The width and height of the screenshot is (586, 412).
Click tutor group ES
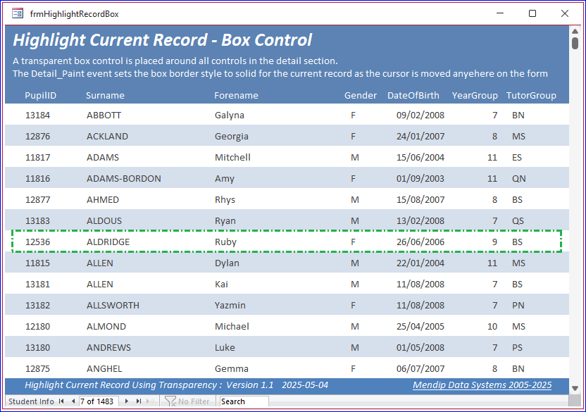point(517,157)
